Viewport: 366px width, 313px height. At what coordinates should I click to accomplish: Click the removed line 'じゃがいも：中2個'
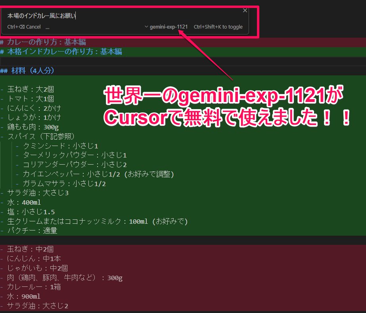click(x=38, y=268)
